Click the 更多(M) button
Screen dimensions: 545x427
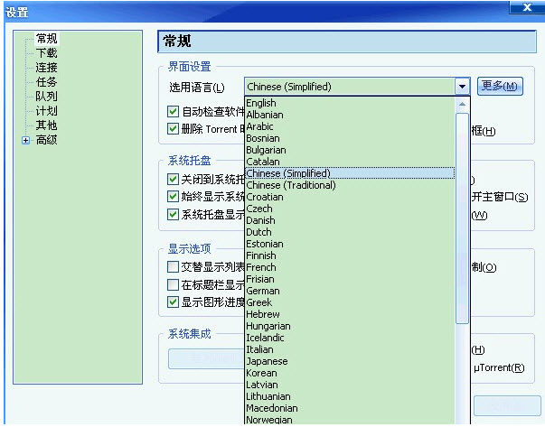pos(500,87)
